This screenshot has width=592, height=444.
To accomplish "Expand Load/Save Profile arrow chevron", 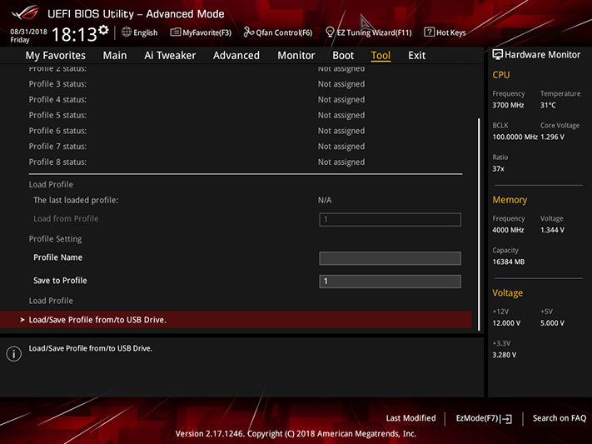I will (x=22, y=320).
